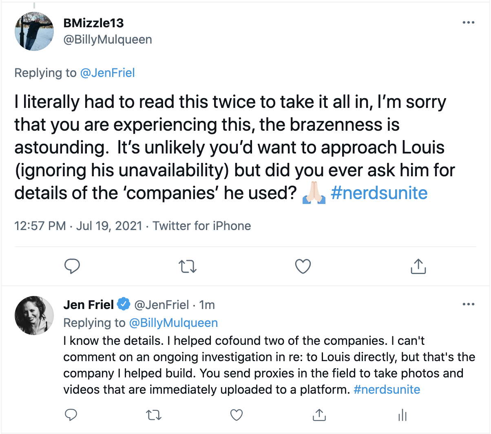The image size is (491, 434).
Task: Open BMizzle13's profile picture
Action: (x=34, y=31)
